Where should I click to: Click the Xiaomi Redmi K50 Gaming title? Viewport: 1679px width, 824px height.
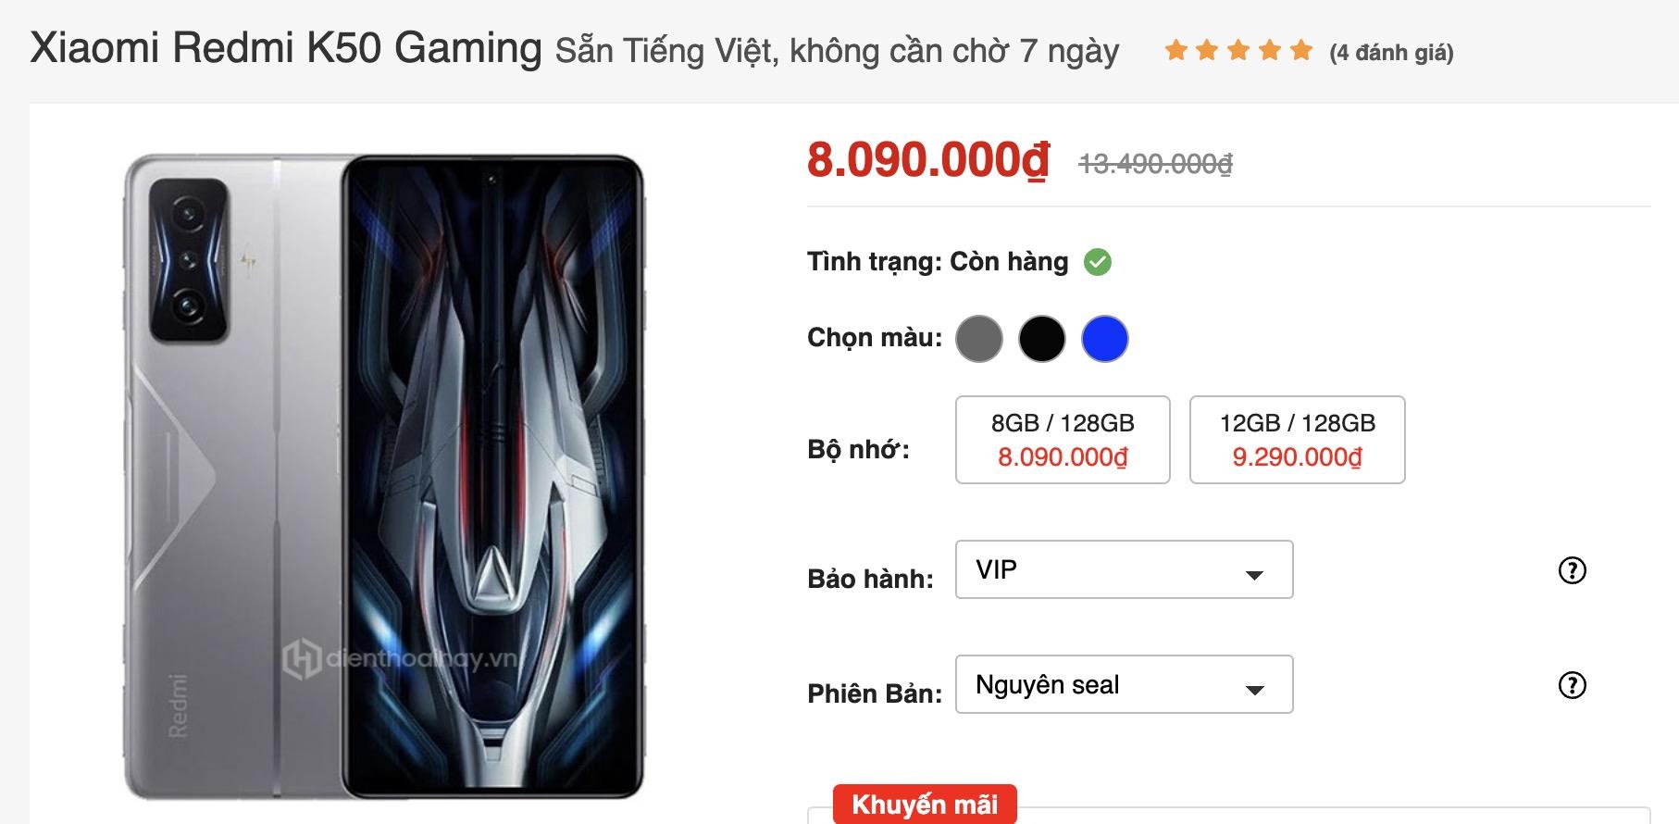286,48
